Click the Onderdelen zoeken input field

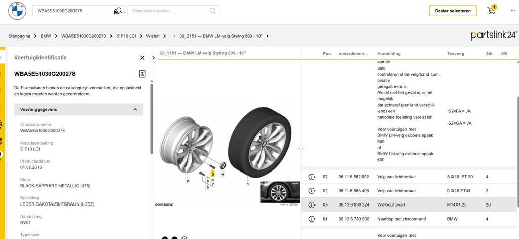(x=170, y=11)
